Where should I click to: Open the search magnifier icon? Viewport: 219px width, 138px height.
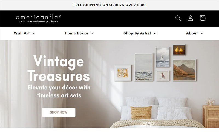tap(178, 18)
